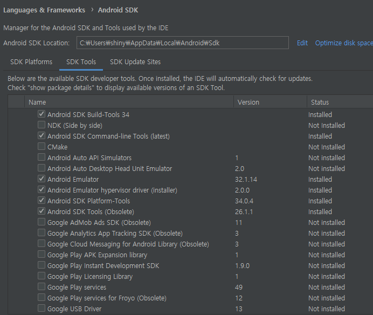This screenshot has width=373, height=315.
Task: Click version 2.0.0 of hypervisor driver
Action: point(242,190)
